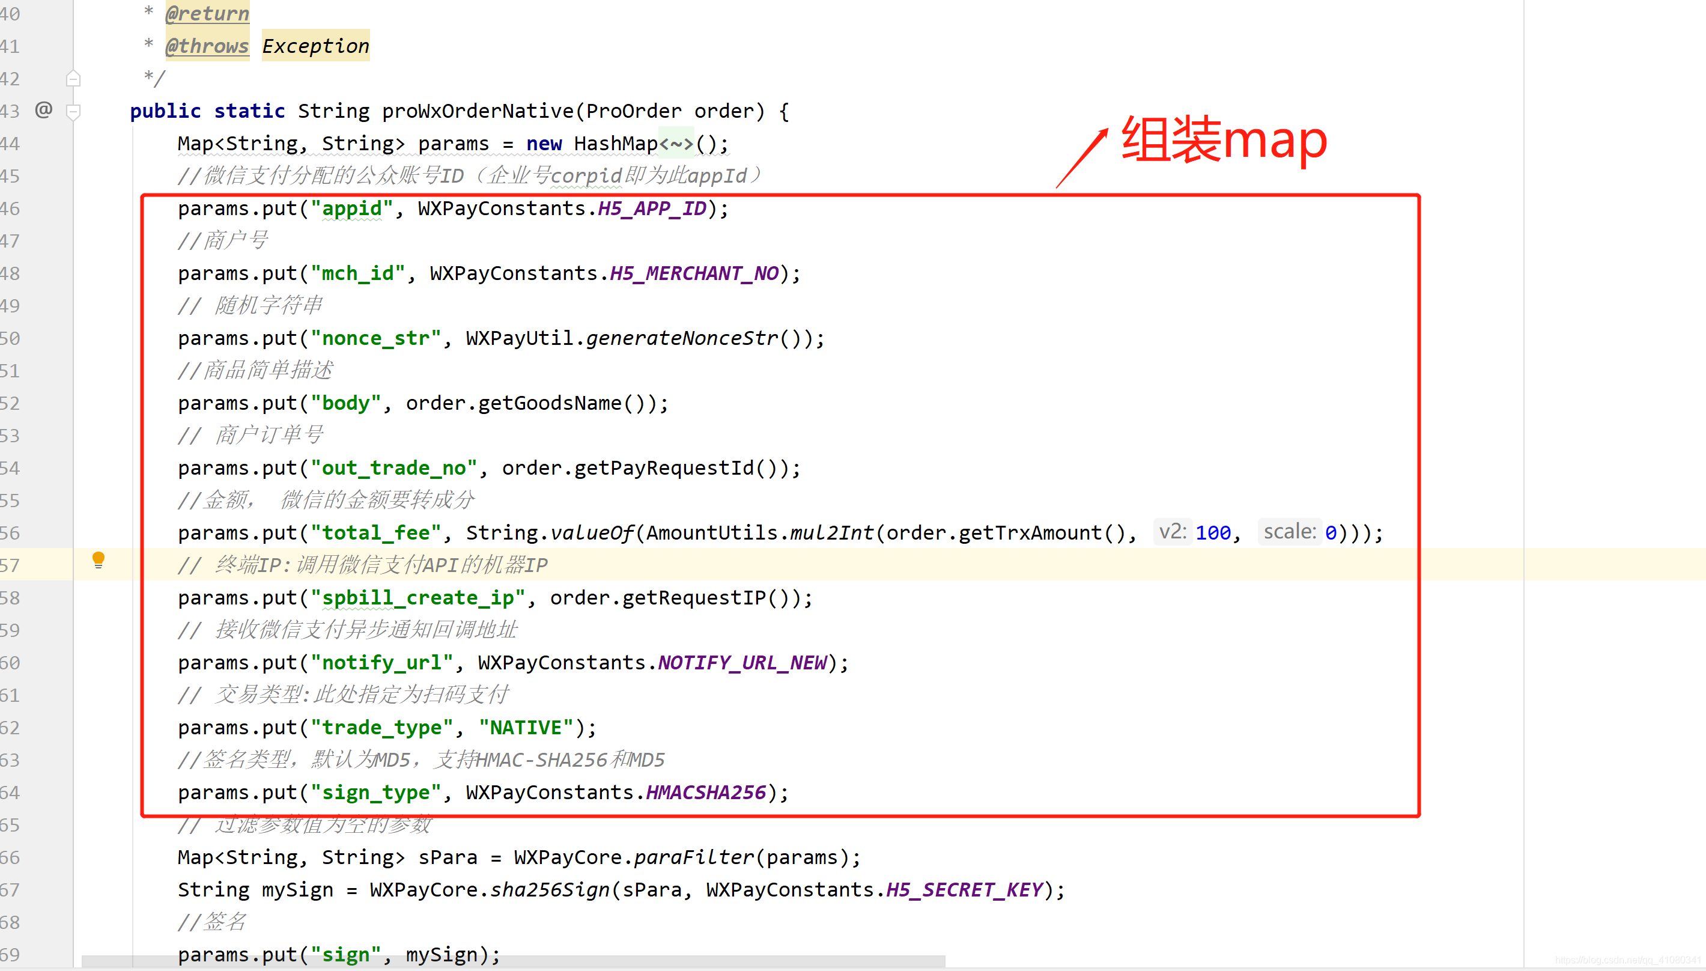1706x971 pixels.
Task: Click the v2: parameter hint
Action: point(1173,532)
